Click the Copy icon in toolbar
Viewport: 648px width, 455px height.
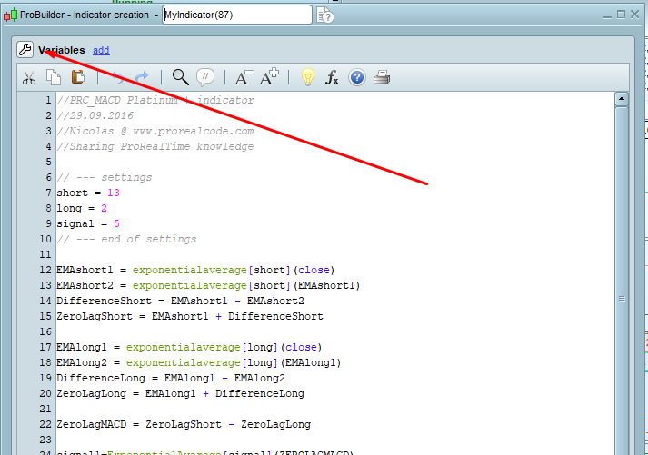coord(54,77)
